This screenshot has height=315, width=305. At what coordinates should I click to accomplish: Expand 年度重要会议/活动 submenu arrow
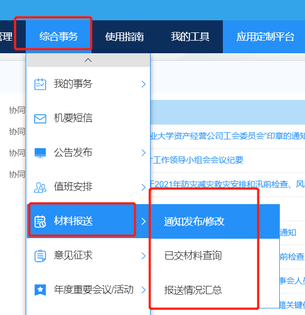click(x=143, y=290)
